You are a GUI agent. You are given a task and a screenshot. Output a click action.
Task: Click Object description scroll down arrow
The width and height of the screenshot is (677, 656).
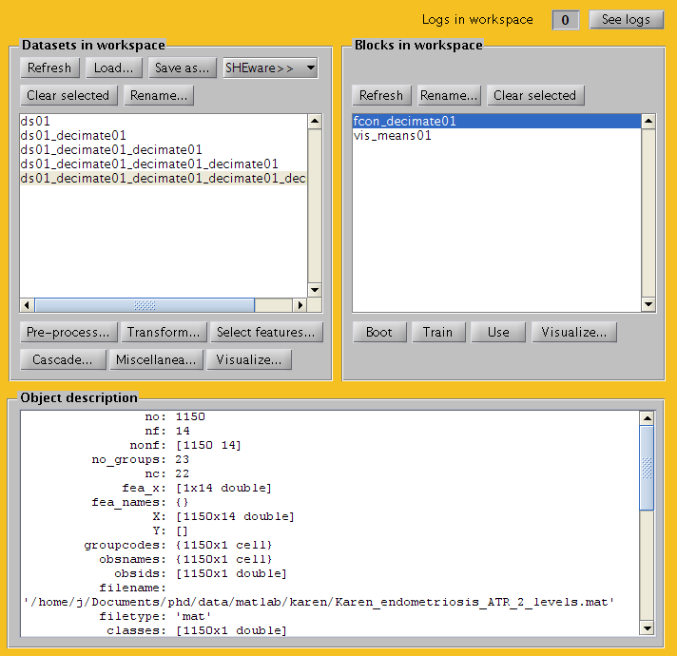point(647,628)
